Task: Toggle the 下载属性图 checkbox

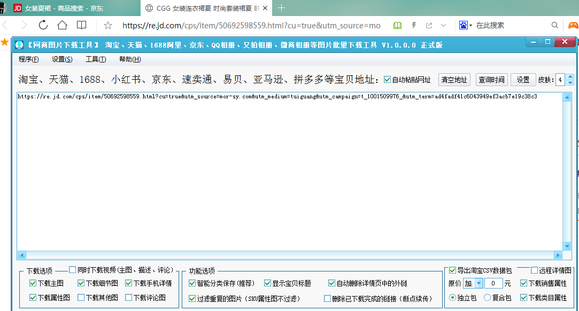Action: (x=33, y=297)
